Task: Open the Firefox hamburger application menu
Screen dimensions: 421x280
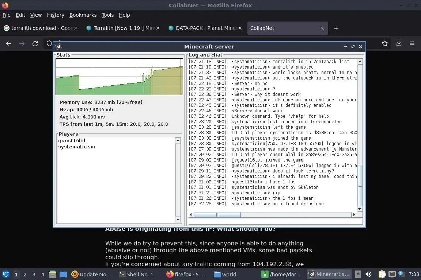Action: 412,43
